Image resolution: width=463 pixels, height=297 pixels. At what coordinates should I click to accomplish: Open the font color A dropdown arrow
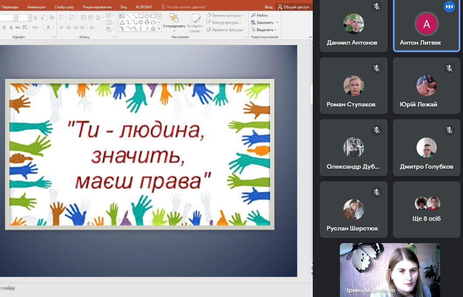point(53,28)
